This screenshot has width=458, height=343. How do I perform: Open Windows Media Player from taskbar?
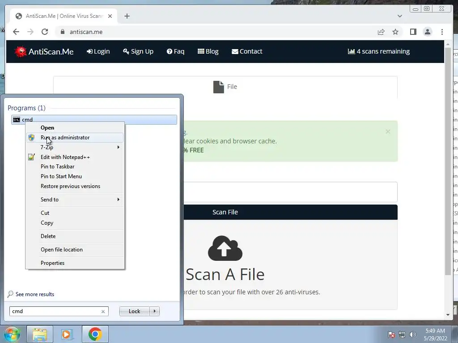(x=67, y=334)
